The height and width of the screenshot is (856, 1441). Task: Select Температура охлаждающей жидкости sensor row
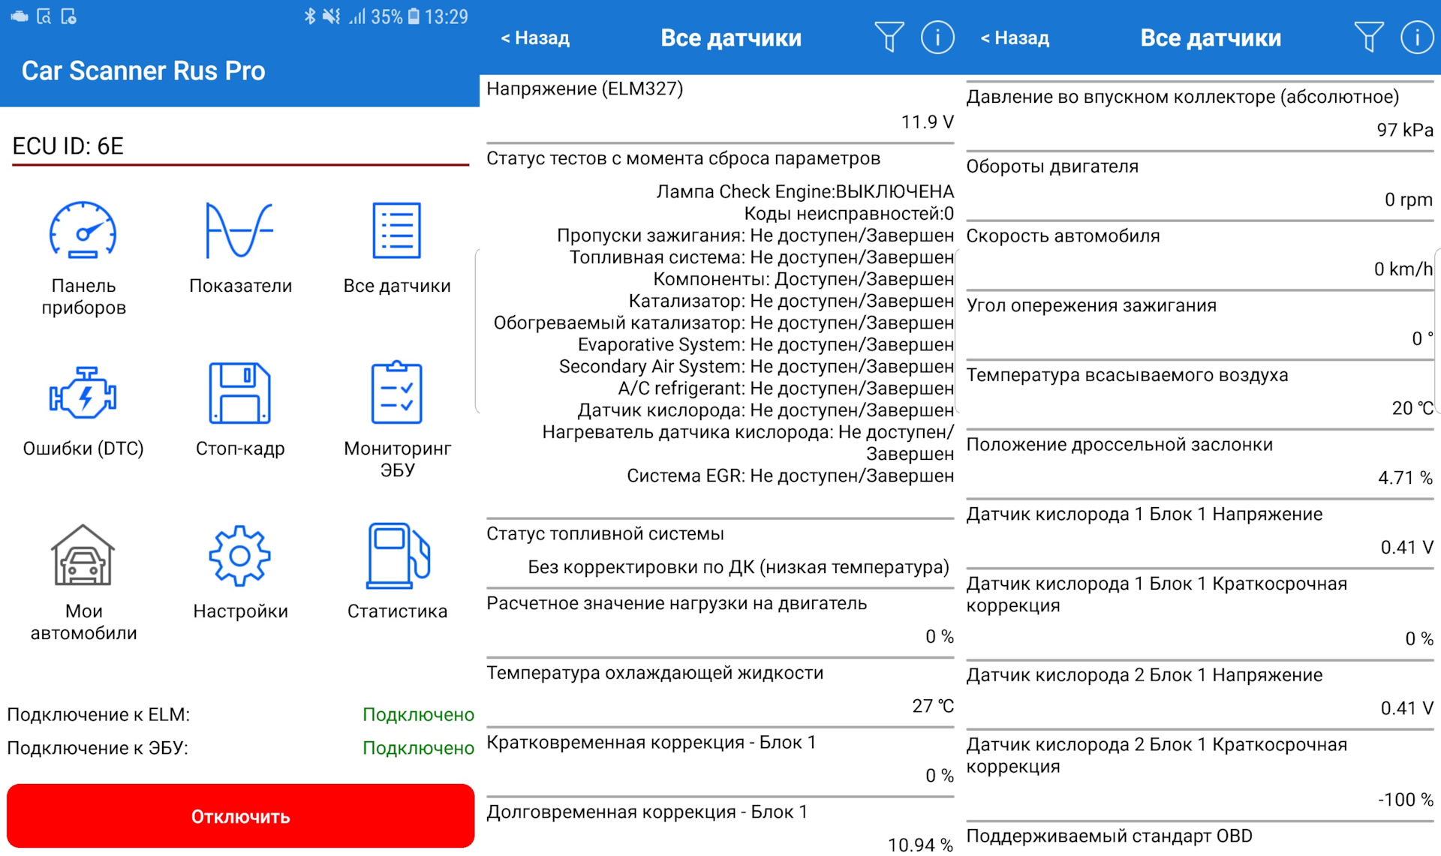coord(719,689)
